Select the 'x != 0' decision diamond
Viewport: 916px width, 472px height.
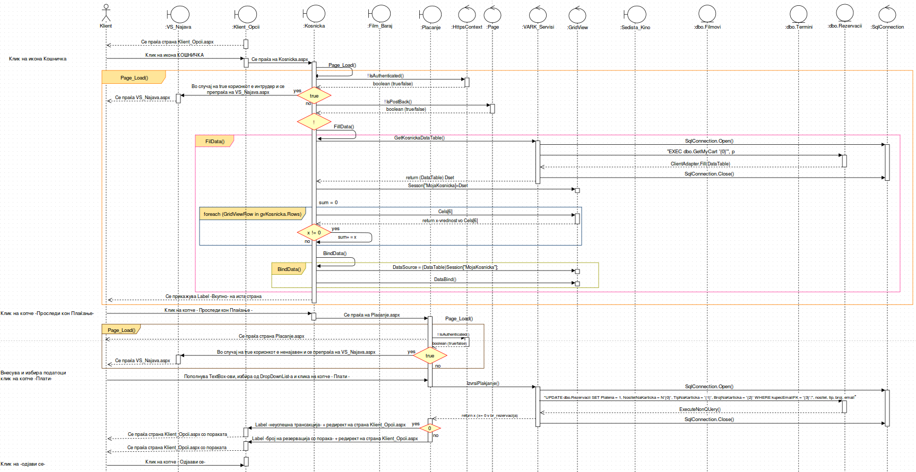(314, 233)
